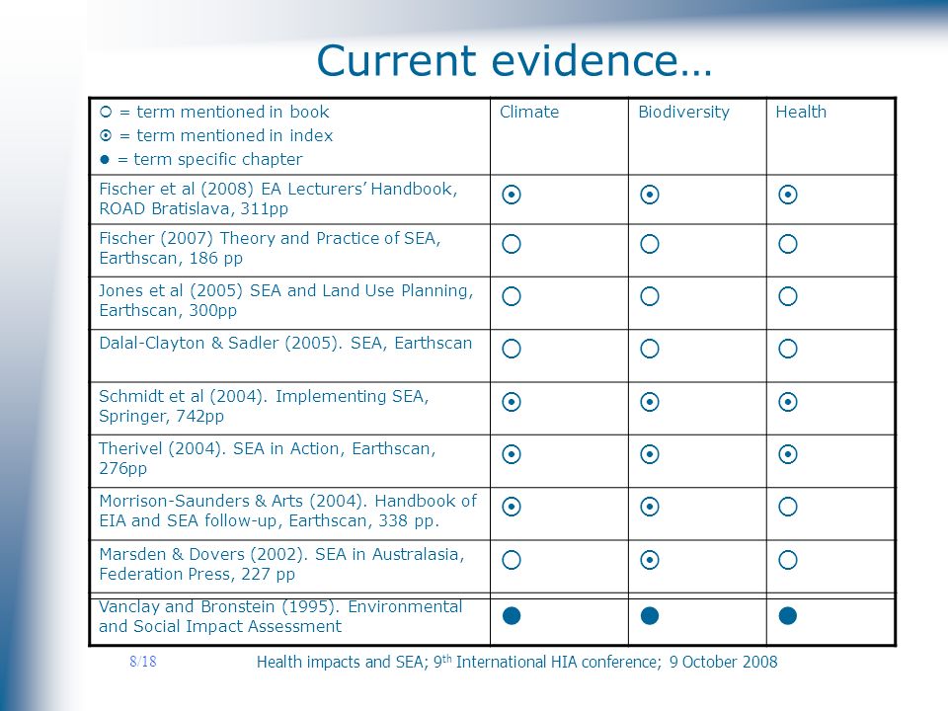
Task: Click the Health index symbol for Fischer et al 2008
Action: click(x=788, y=195)
